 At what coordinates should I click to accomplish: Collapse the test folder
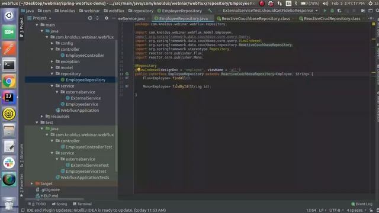coord(37,122)
